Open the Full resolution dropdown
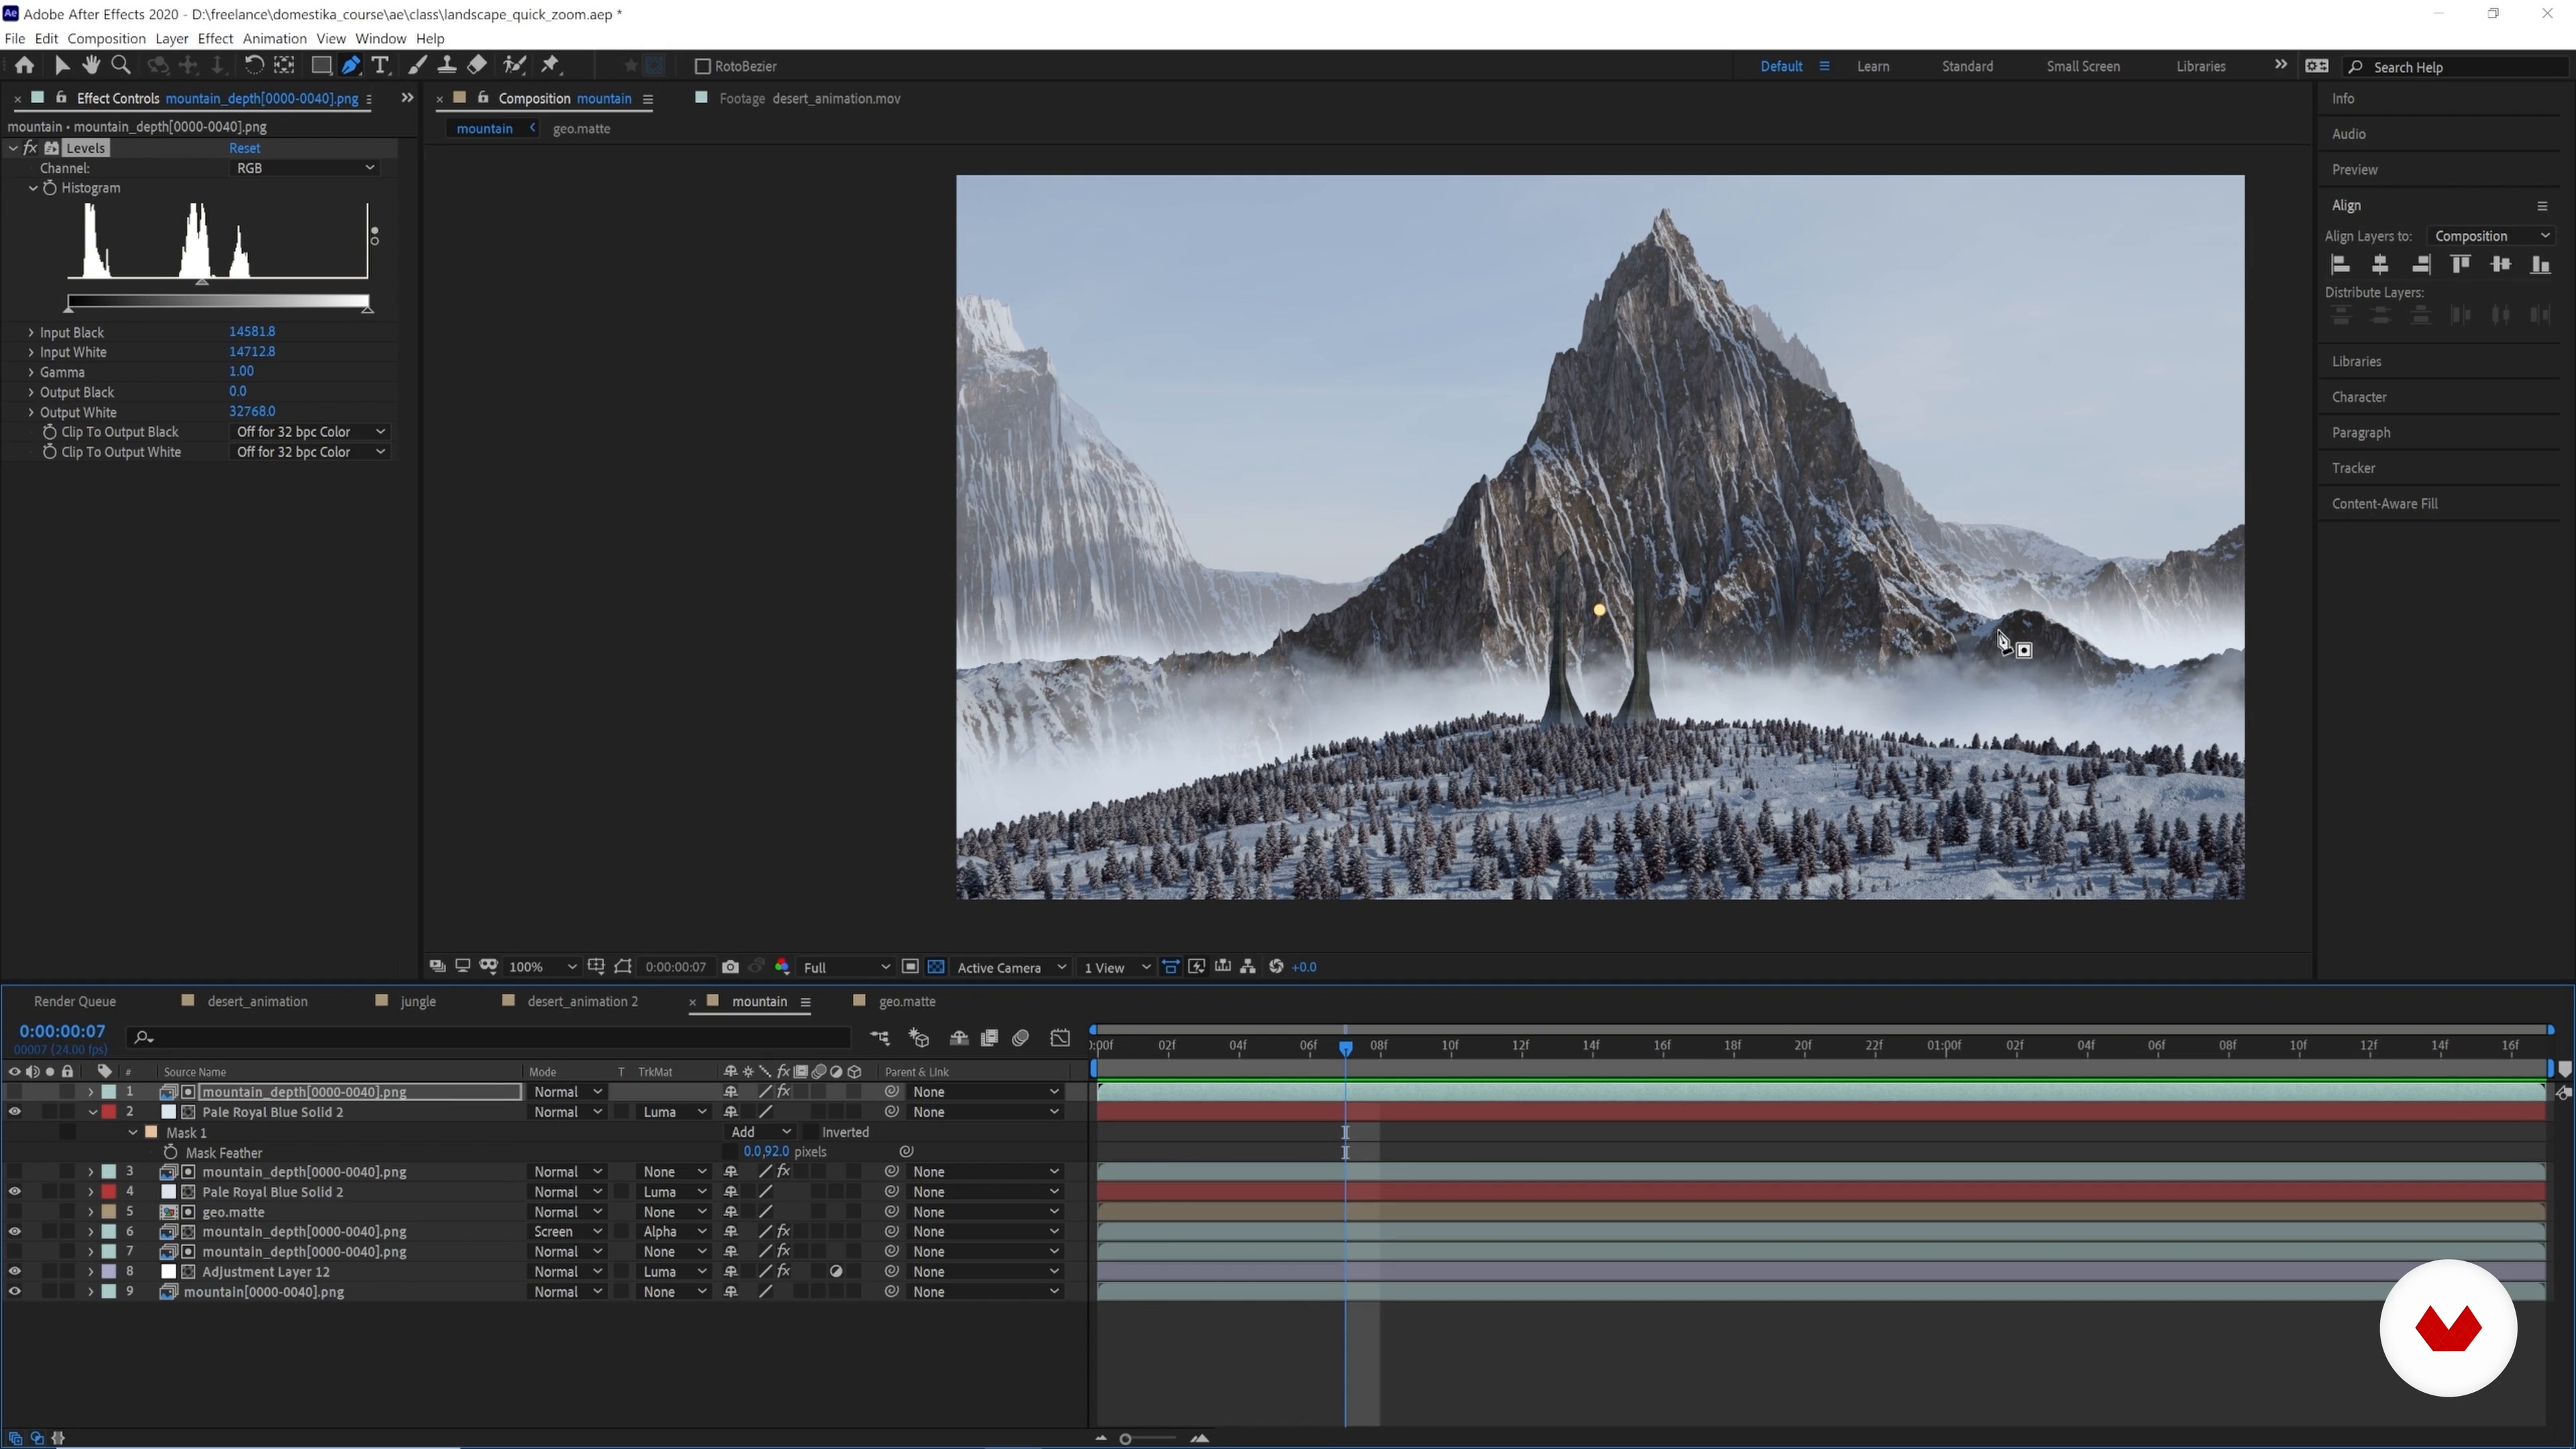Screen dimensions: 2576x1449 (846, 967)
